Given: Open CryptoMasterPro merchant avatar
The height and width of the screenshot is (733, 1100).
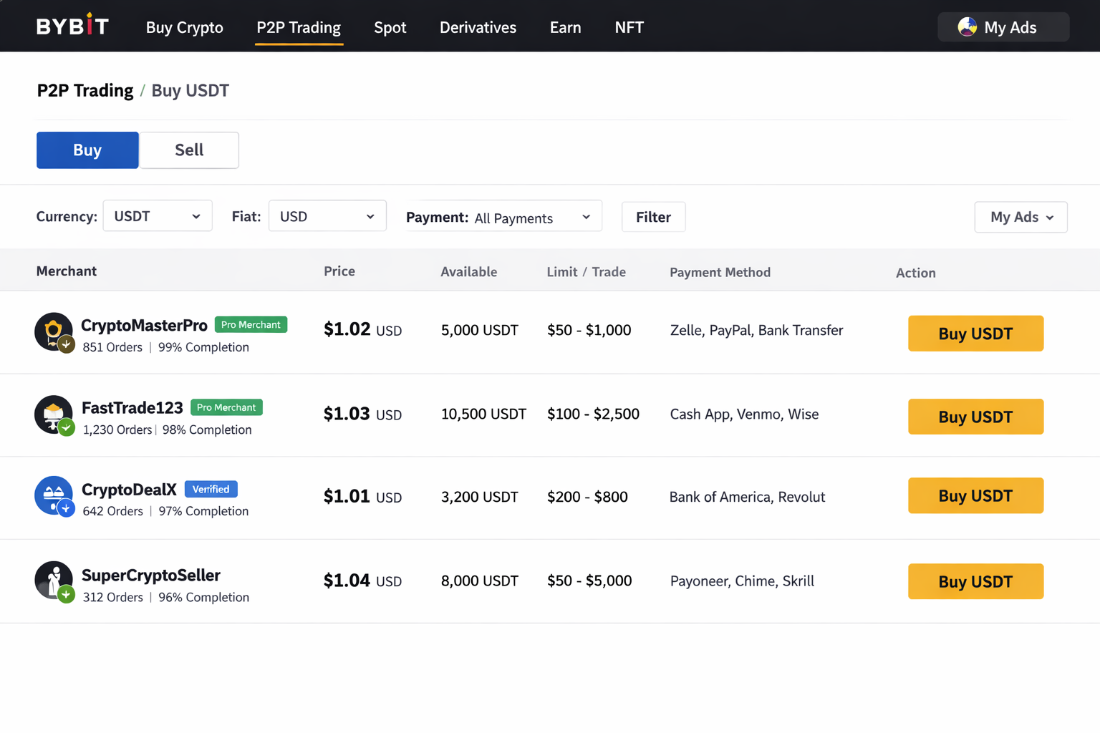Looking at the screenshot, I should (x=54, y=332).
